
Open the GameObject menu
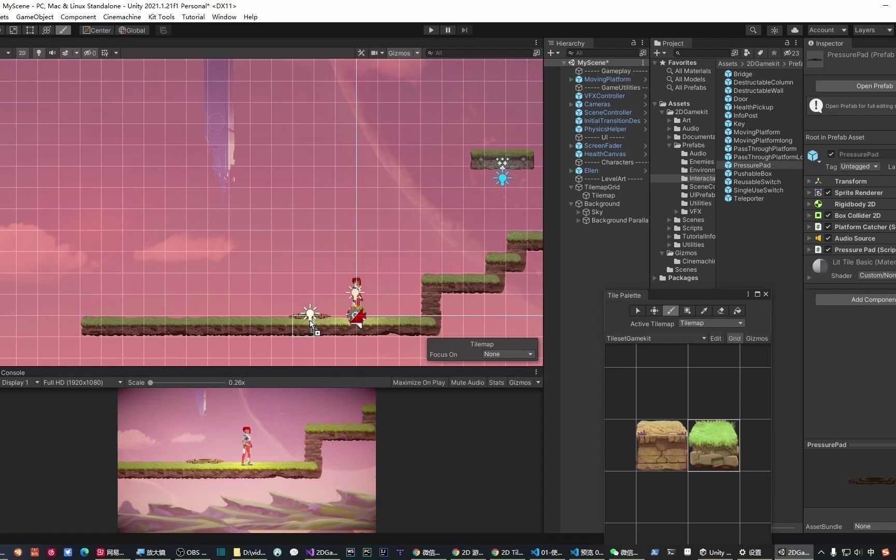[34, 17]
